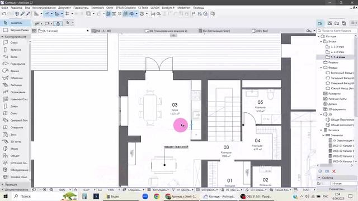Select the Объект tool
The image size is (358, 201).
click(15, 156)
